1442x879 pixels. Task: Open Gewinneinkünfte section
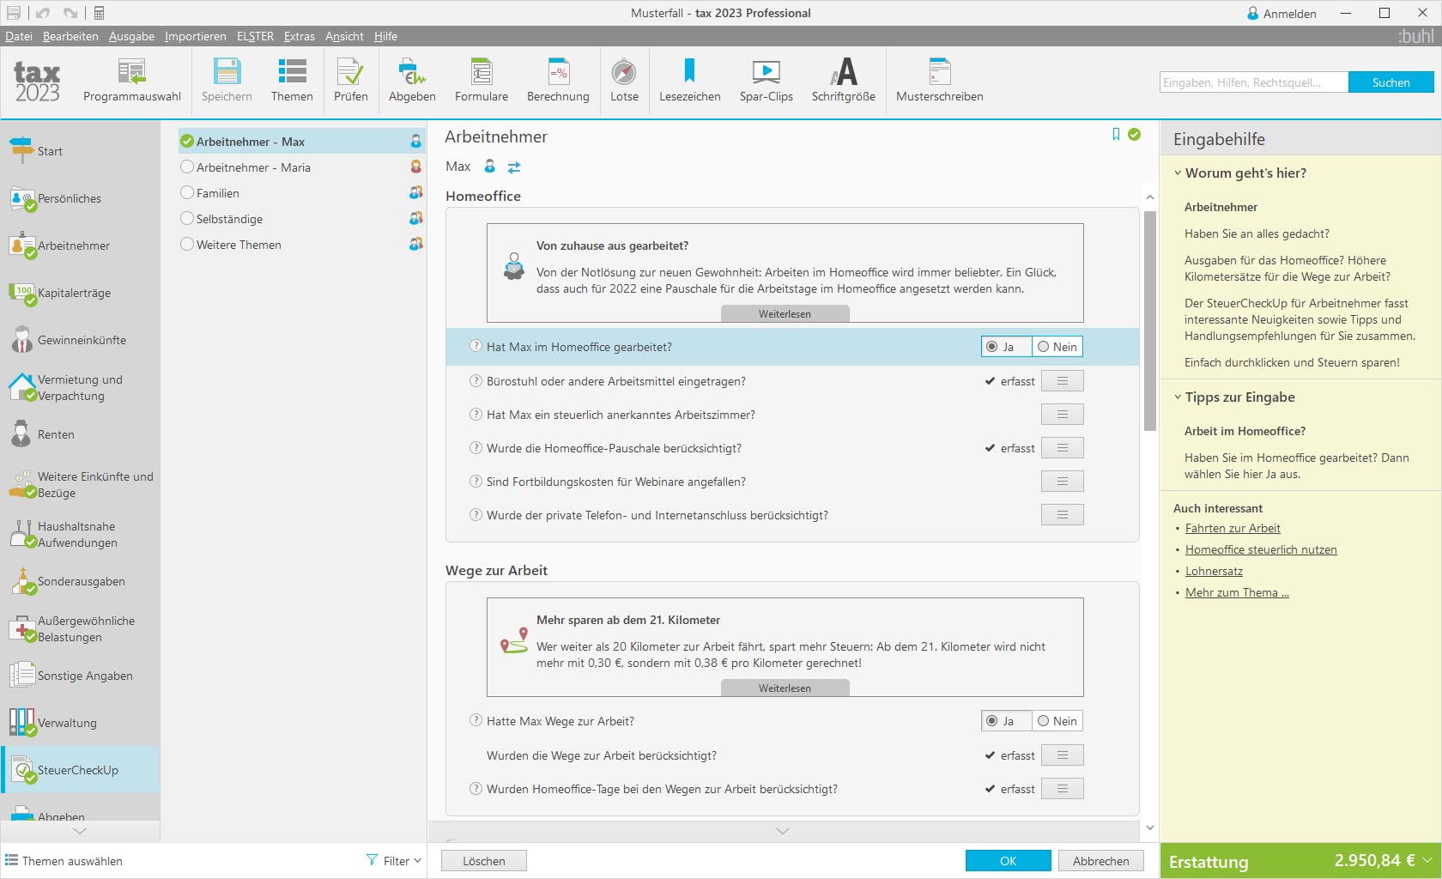(x=81, y=340)
